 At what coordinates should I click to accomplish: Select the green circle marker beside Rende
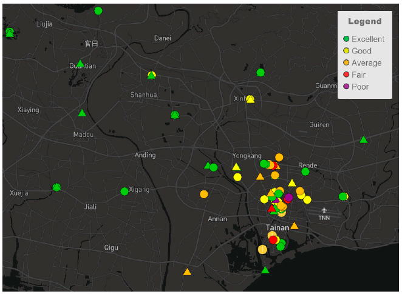tap(305, 172)
